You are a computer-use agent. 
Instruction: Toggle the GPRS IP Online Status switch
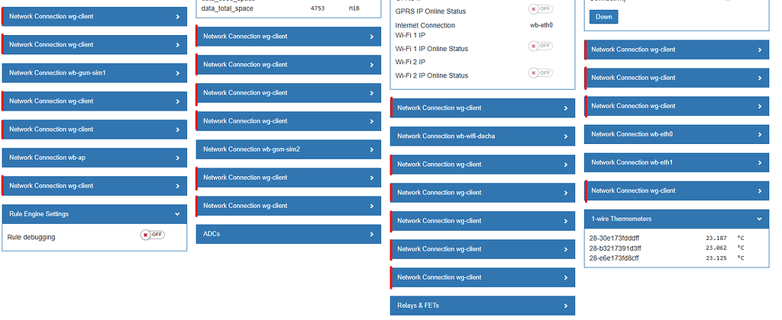[541, 9]
